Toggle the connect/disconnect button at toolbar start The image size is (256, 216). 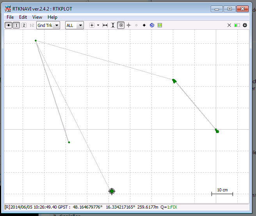(x=9, y=25)
